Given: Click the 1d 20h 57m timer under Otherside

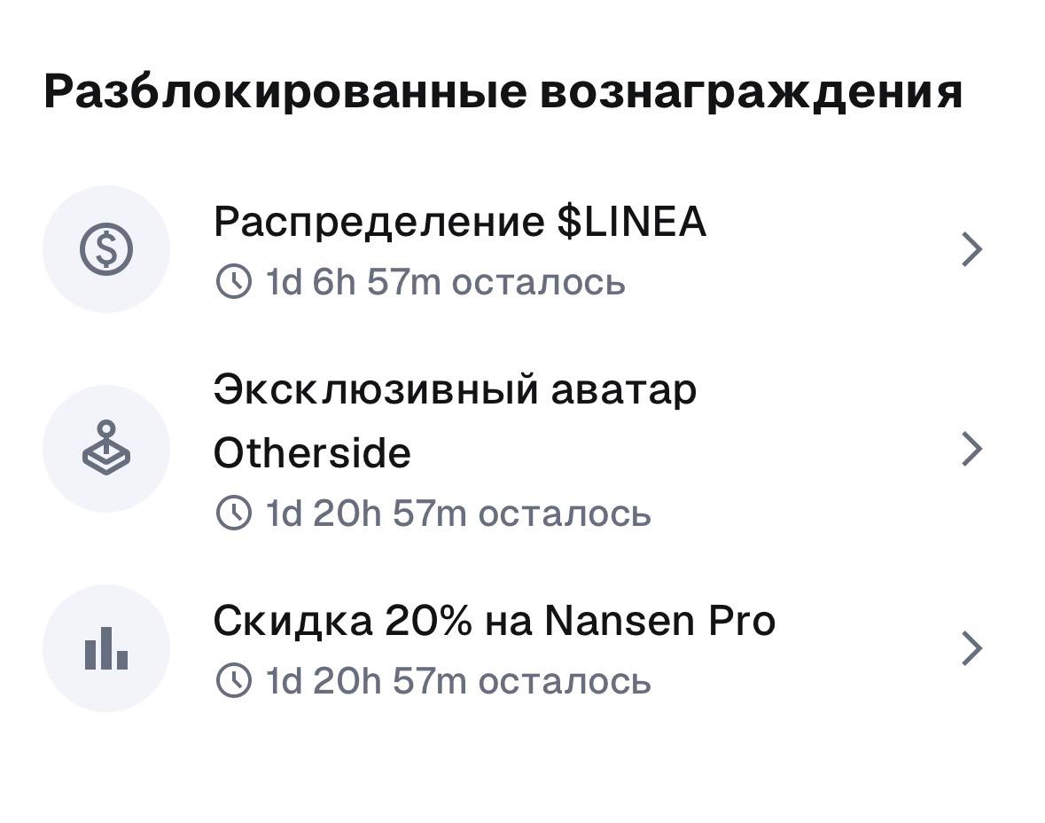Looking at the screenshot, I should click(456, 513).
